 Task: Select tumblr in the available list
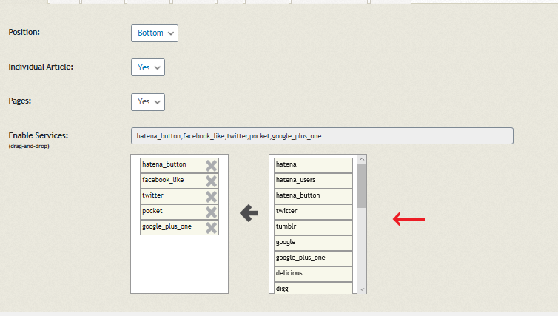point(313,227)
